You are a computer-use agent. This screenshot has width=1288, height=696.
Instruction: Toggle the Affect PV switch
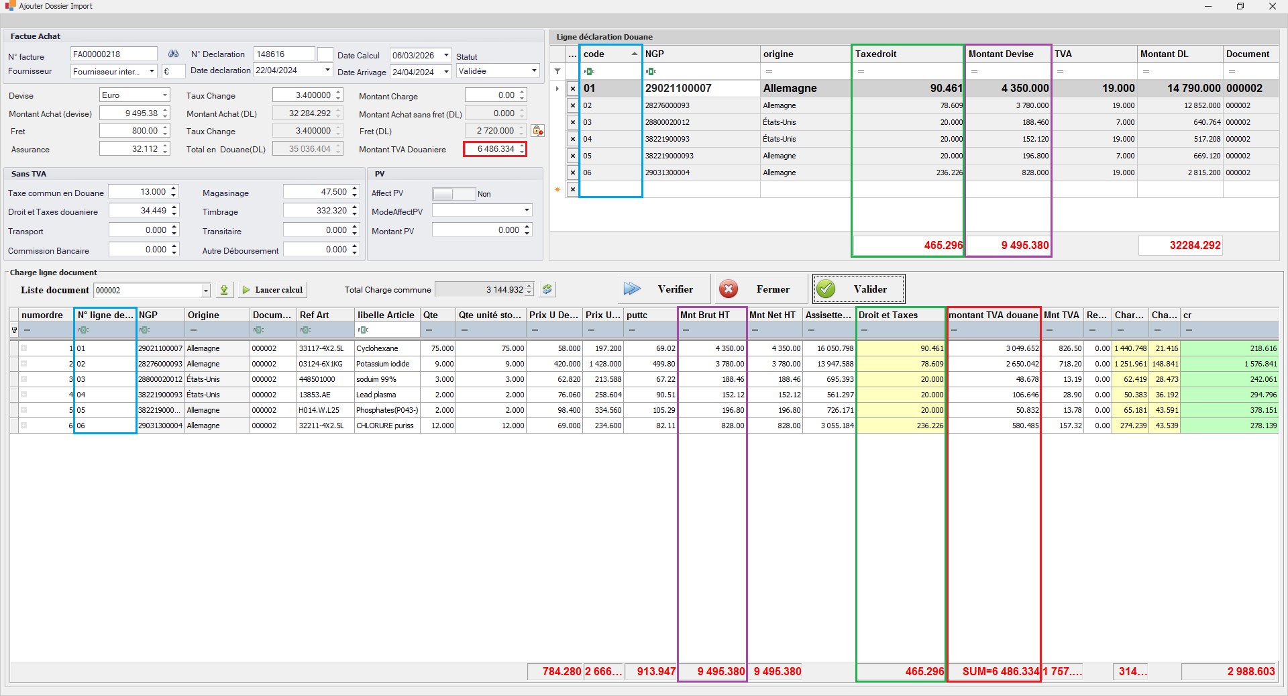[x=453, y=194]
